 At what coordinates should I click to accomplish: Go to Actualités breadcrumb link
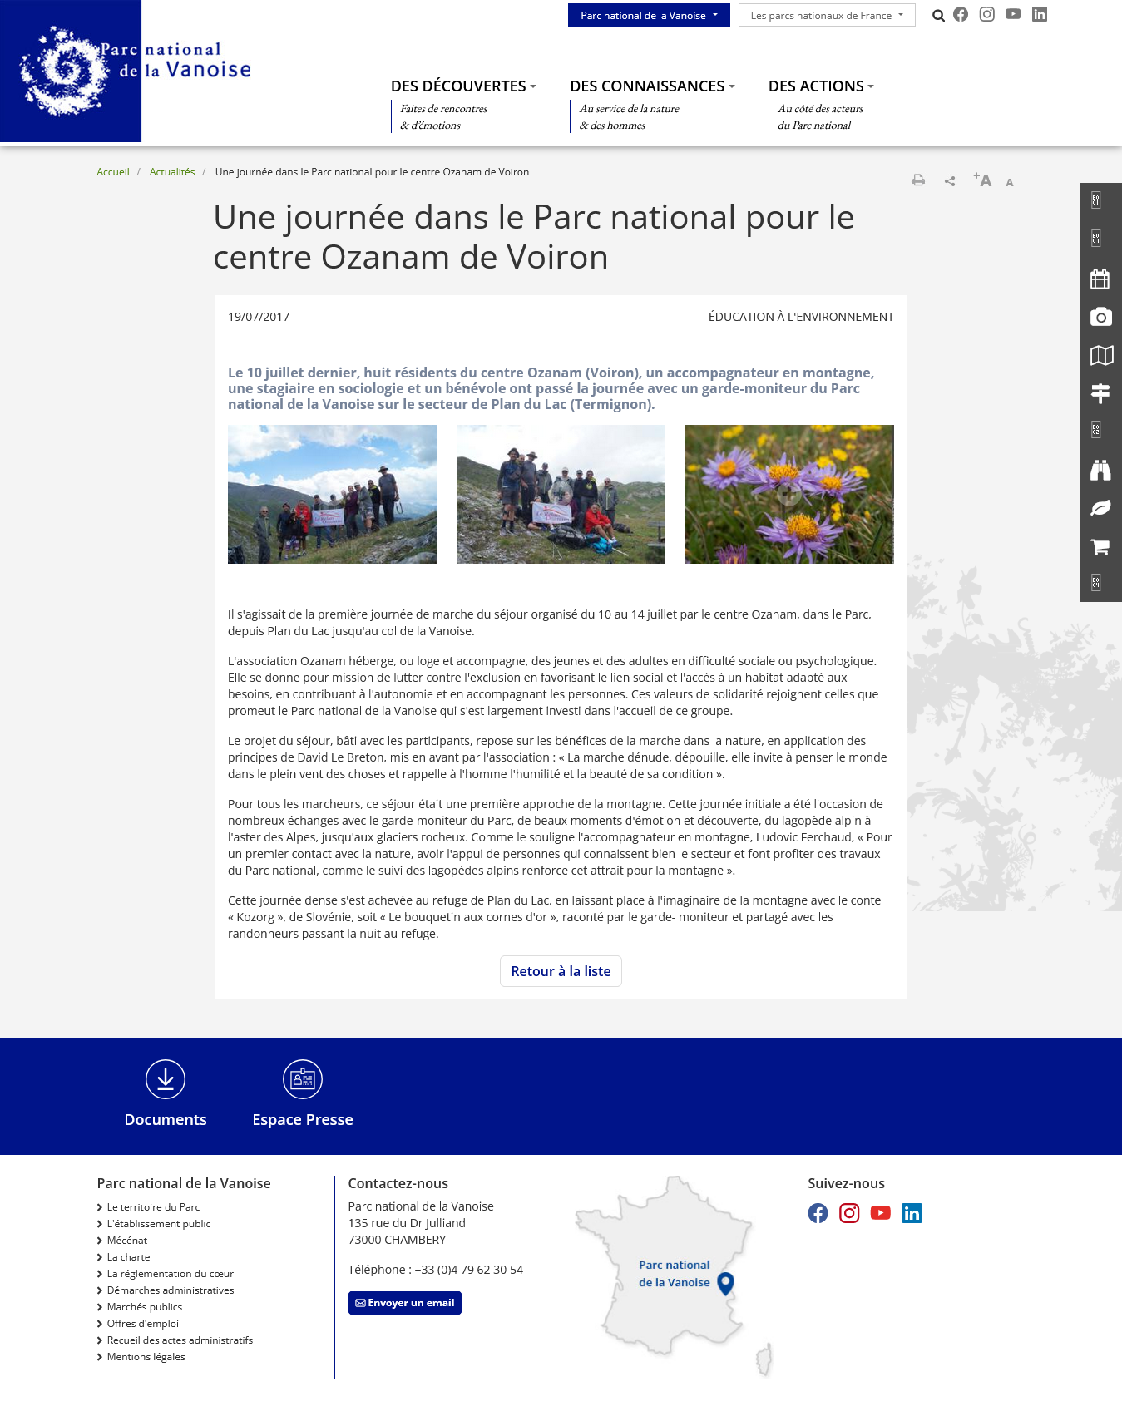tap(172, 172)
